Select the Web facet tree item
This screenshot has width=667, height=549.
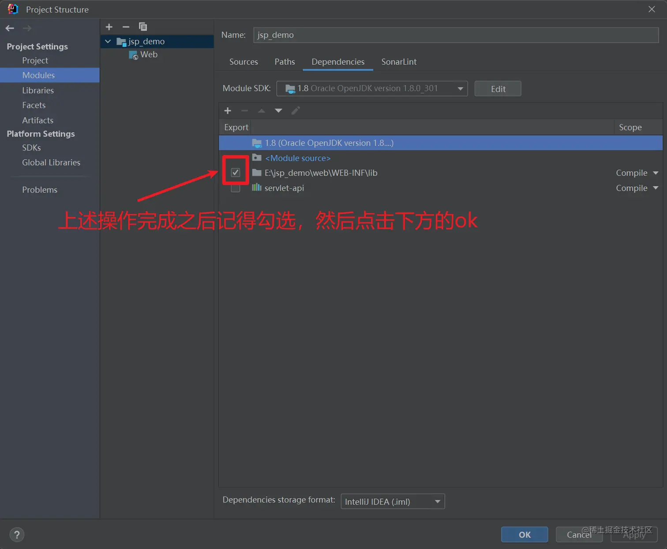click(149, 55)
